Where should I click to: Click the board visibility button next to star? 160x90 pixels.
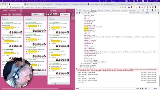(x=17, y=14)
